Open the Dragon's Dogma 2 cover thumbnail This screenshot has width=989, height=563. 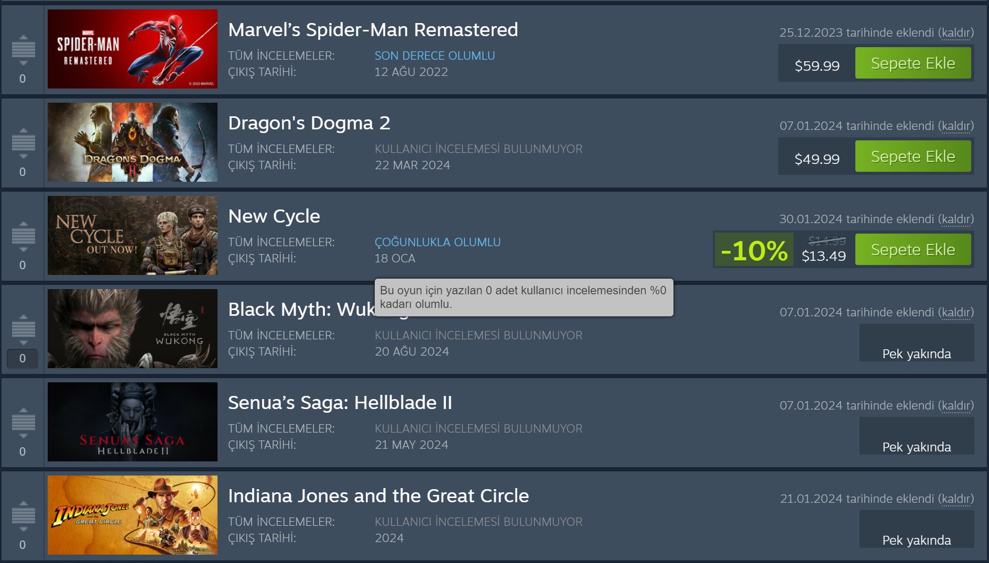click(133, 142)
